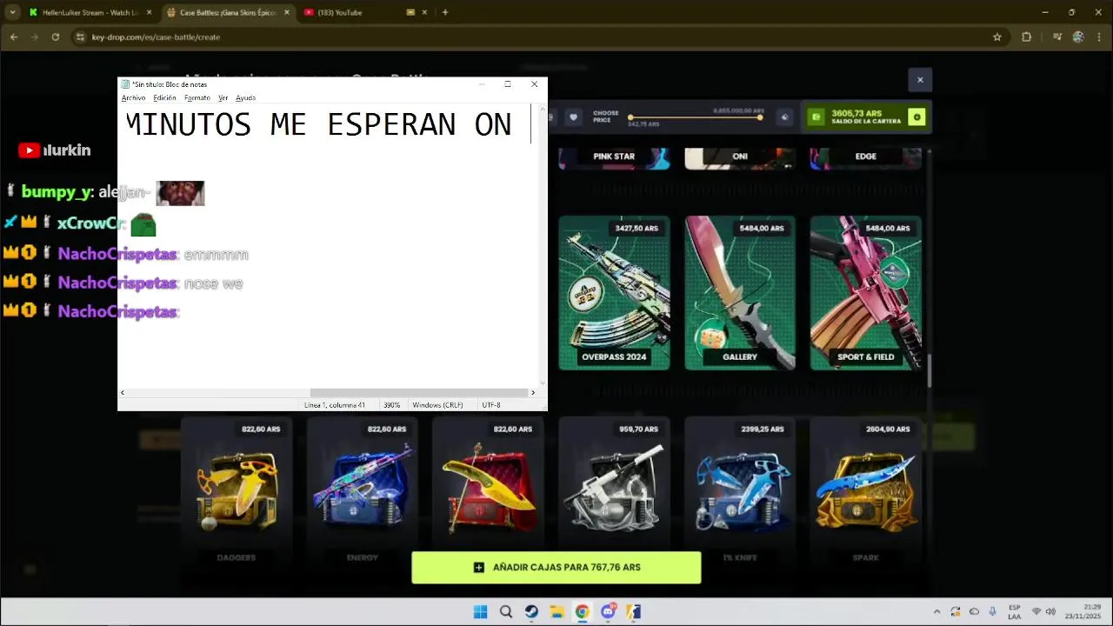1113x626 pixels.
Task: Open Windows taskbar search
Action: coord(506,612)
